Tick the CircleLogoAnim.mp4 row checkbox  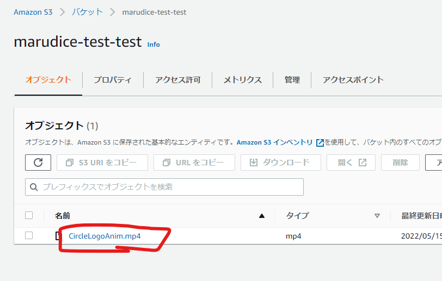coord(29,235)
